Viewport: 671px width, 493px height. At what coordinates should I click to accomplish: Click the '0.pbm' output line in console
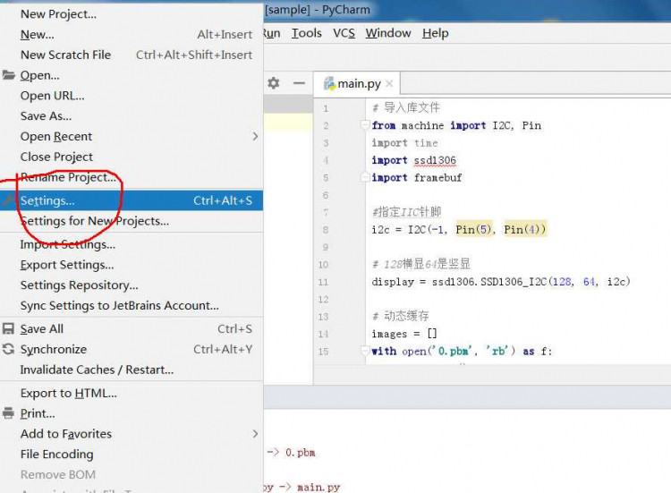(x=292, y=453)
